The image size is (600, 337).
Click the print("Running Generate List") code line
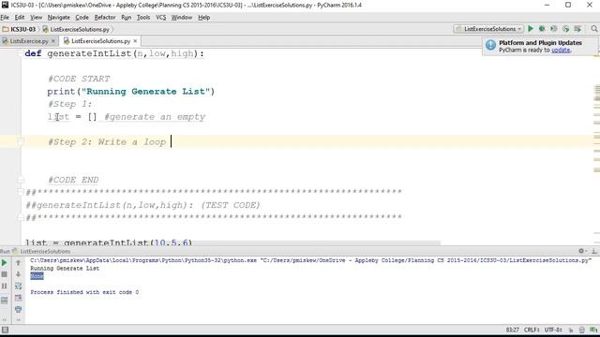tap(131, 92)
